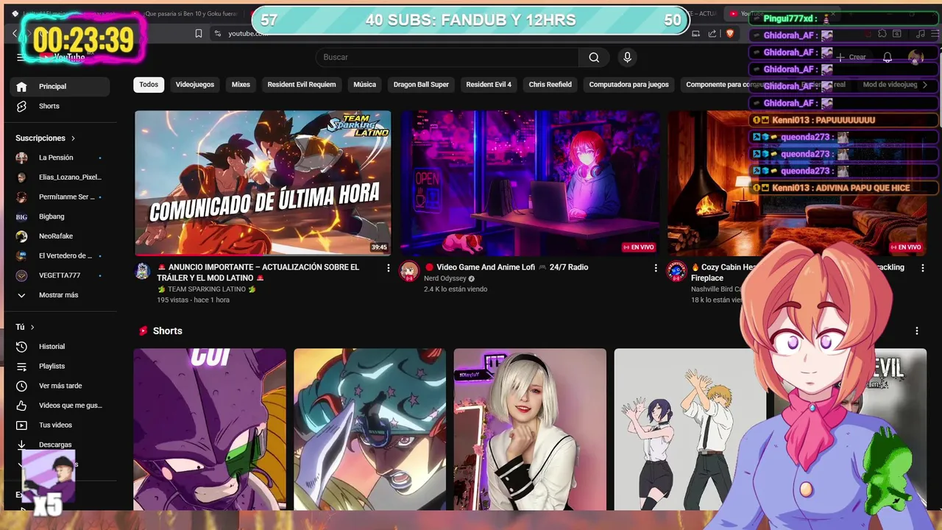Image resolution: width=942 pixels, height=530 pixels.
Task: Click the browser share page icon
Action: (x=712, y=33)
